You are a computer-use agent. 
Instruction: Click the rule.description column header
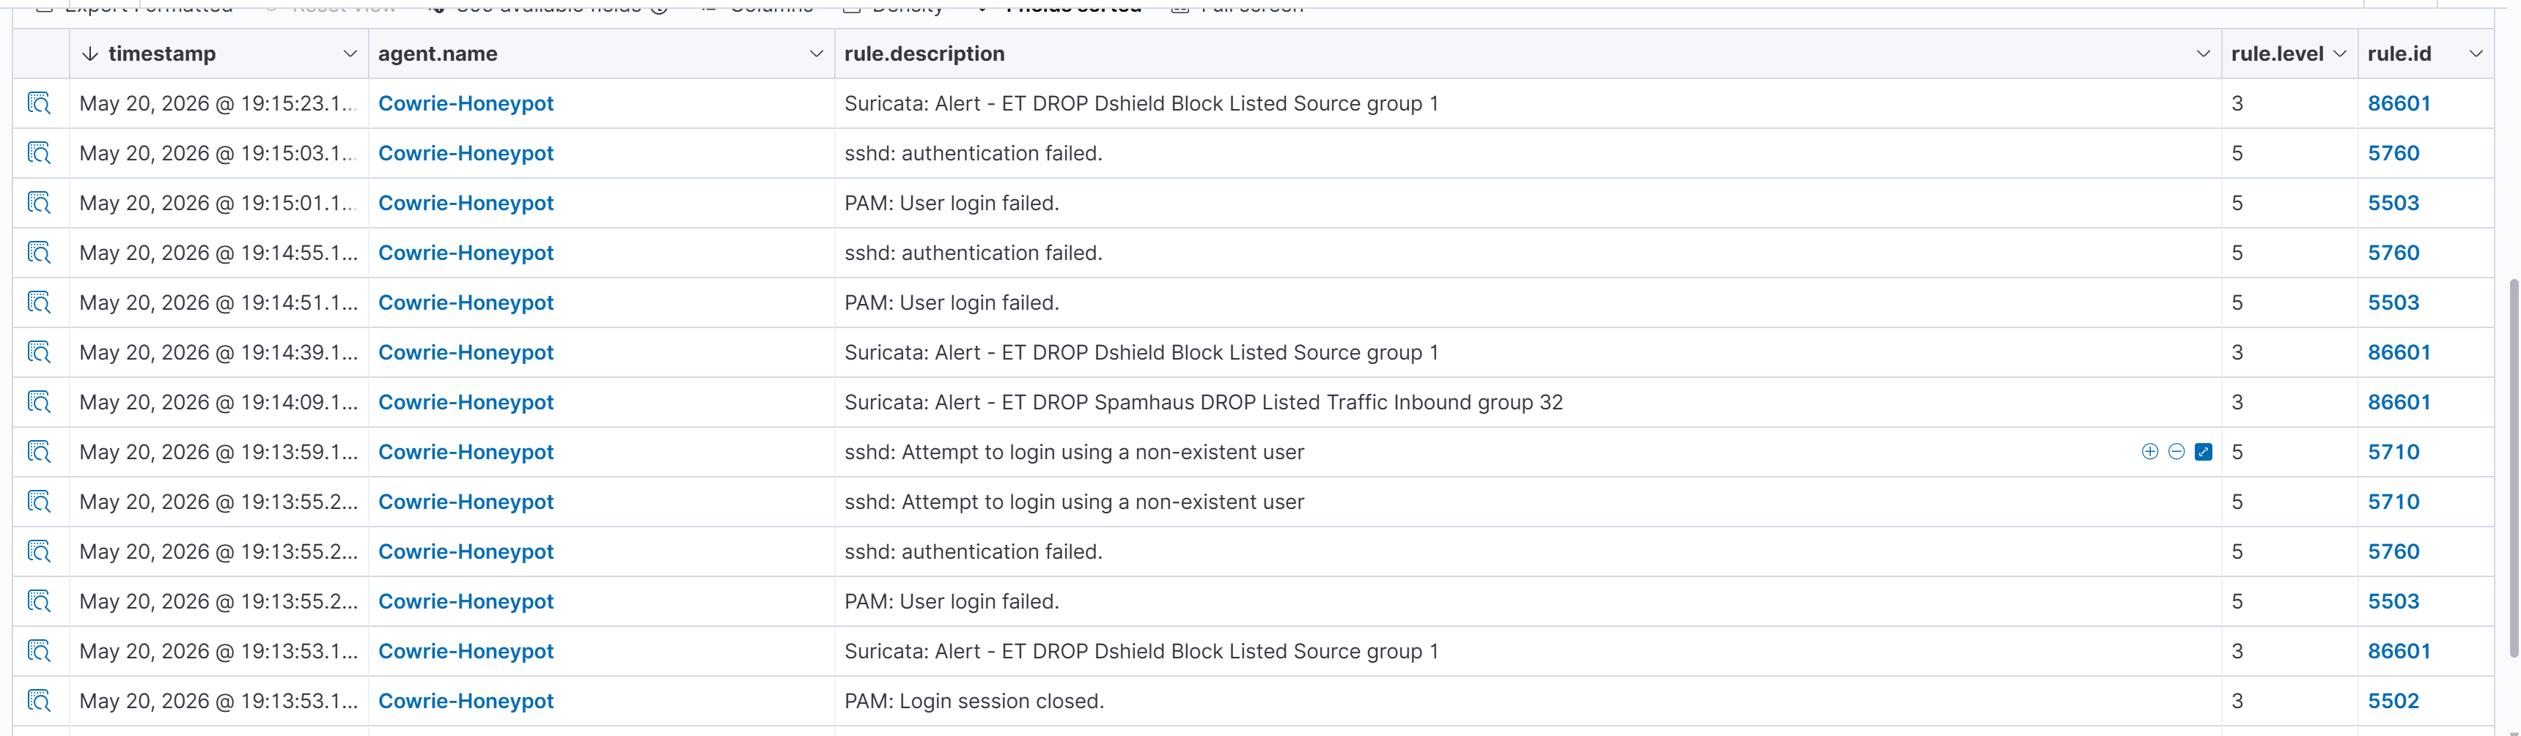(924, 53)
